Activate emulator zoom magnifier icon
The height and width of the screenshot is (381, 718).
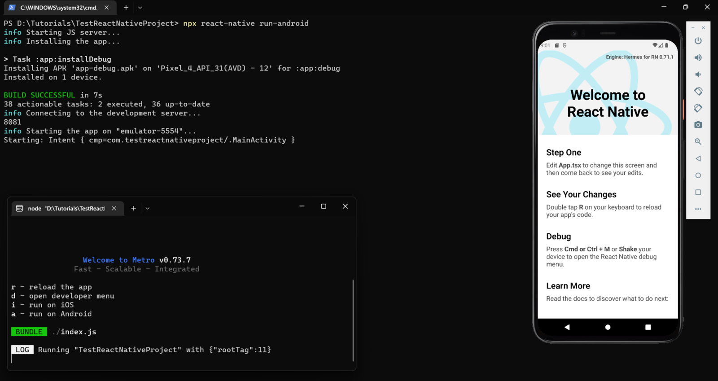(698, 141)
